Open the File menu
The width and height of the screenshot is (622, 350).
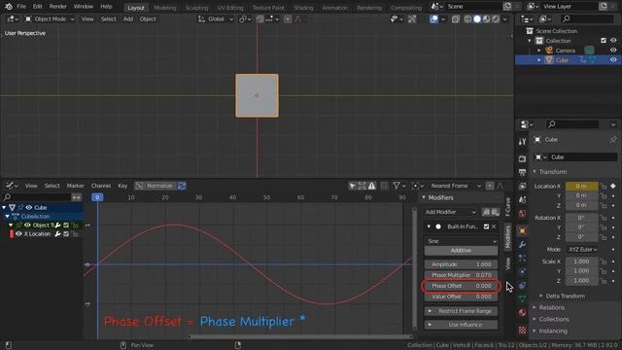click(x=21, y=7)
